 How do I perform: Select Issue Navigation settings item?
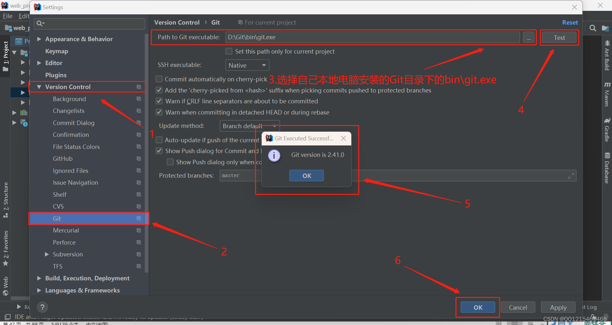coord(75,182)
